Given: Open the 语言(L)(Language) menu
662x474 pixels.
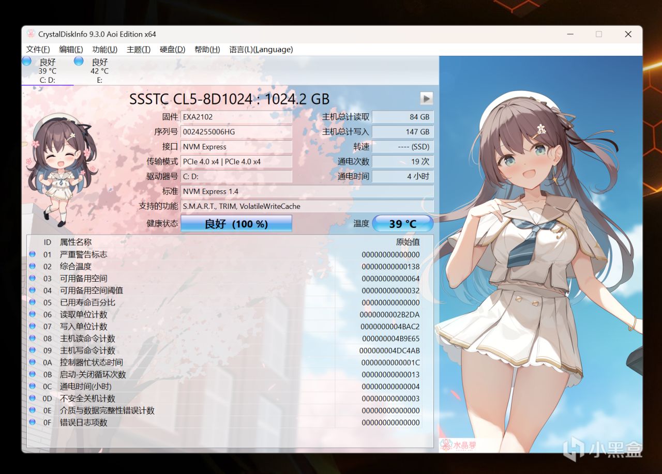Looking at the screenshot, I should click(261, 50).
